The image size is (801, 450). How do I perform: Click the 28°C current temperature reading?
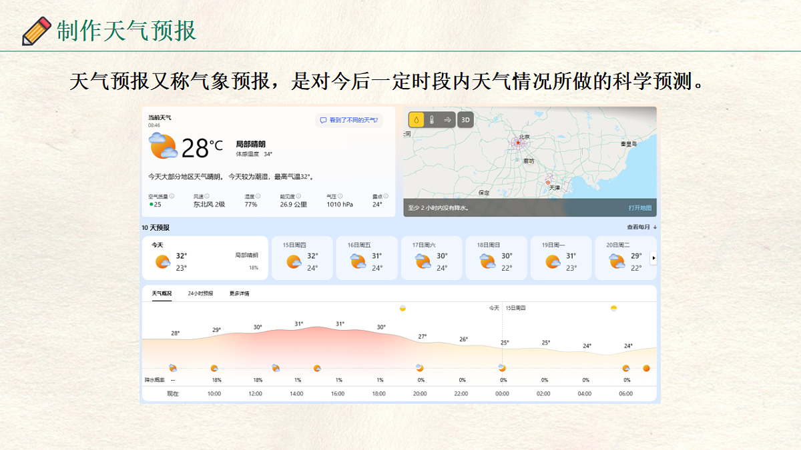pyautogui.click(x=202, y=147)
